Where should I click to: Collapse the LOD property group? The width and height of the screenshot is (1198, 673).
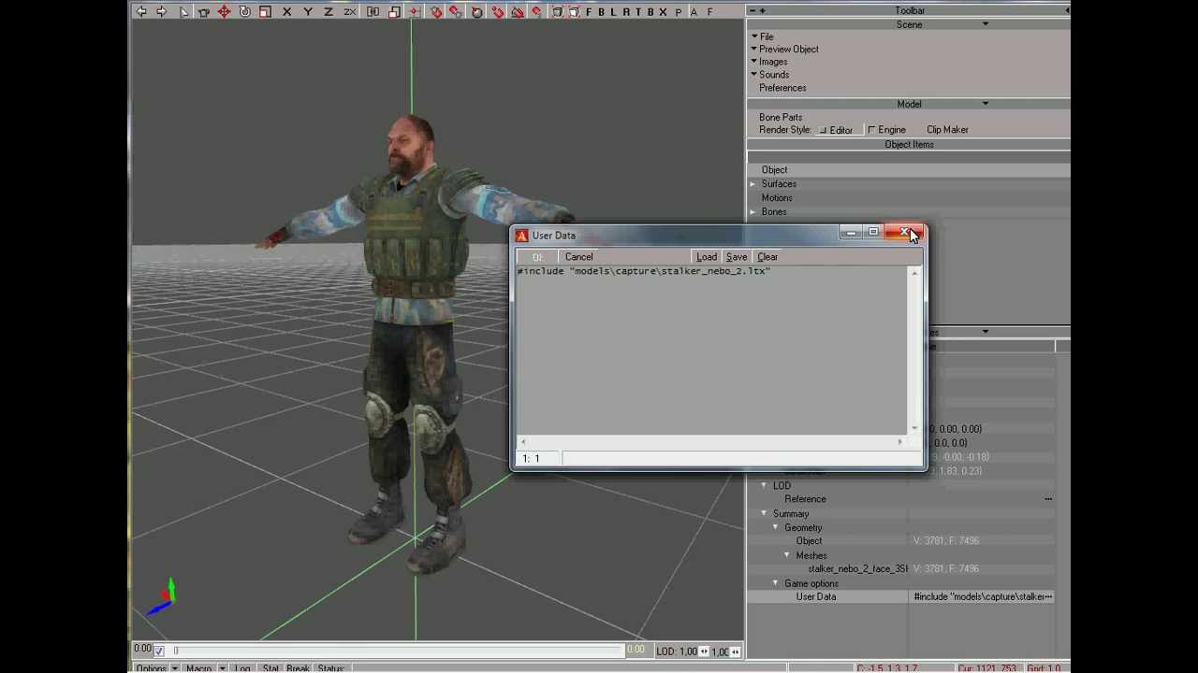click(x=764, y=485)
